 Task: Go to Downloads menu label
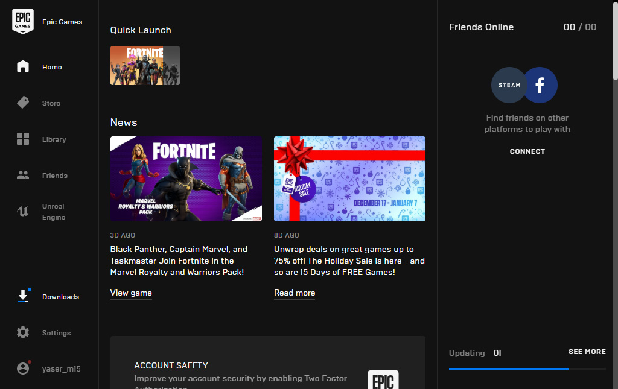[x=61, y=297]
